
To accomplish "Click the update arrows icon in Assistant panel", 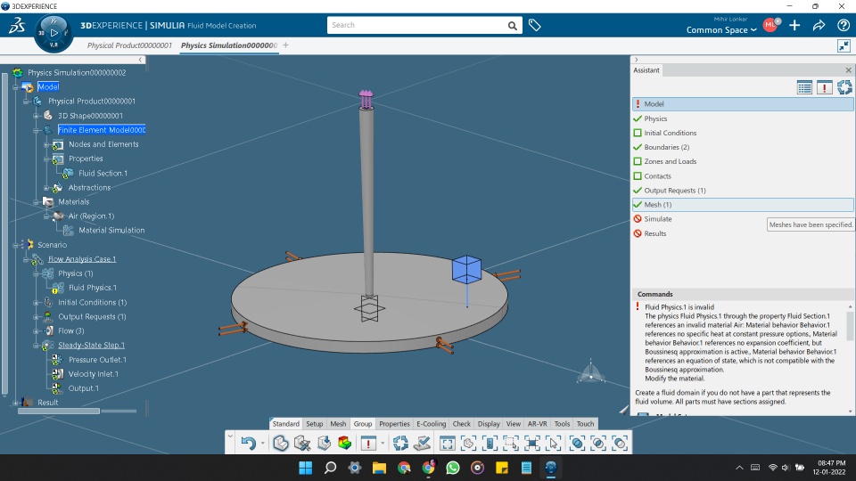I will pos(844,87).
